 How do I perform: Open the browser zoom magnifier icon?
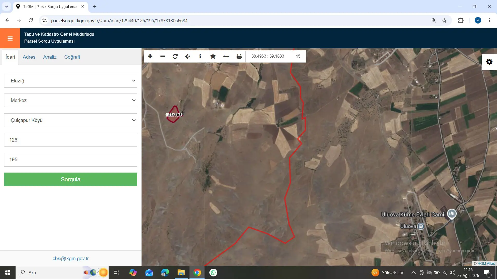[434, 20]
